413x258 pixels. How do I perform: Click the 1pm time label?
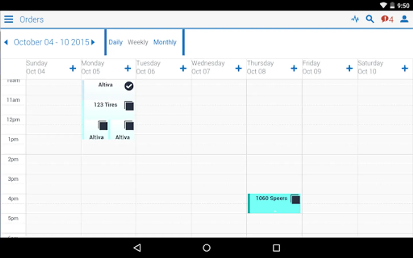click(13, 139)
